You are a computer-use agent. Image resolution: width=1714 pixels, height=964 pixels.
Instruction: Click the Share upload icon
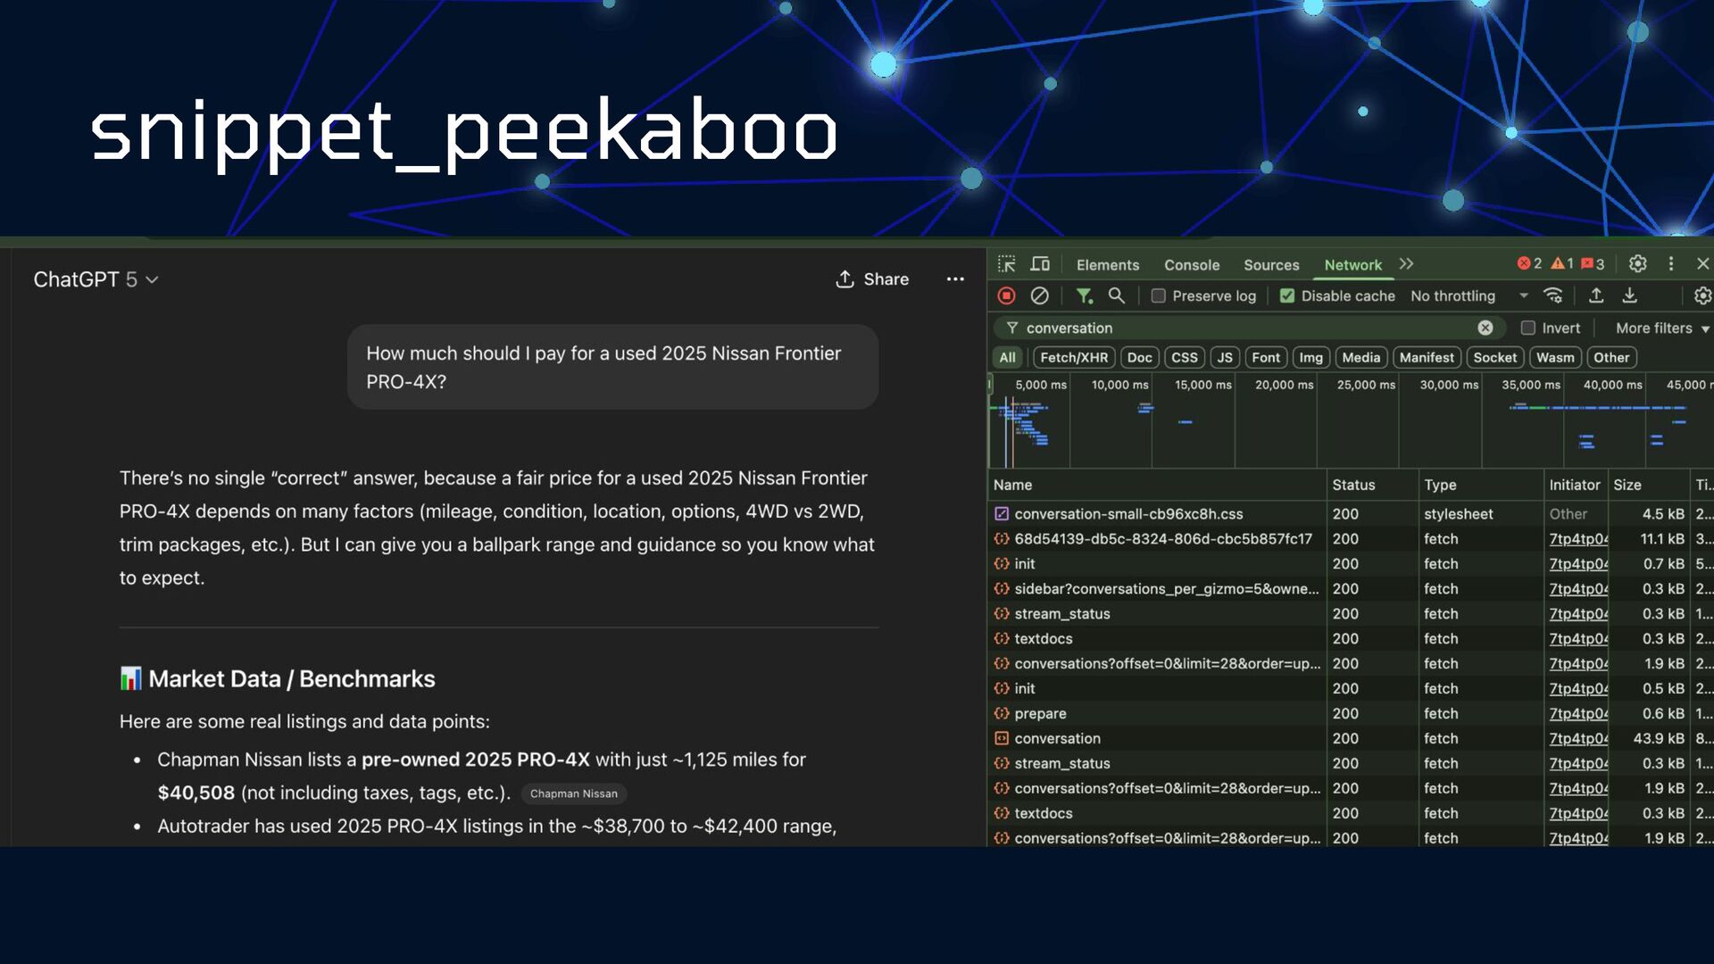tap(845, 279)
